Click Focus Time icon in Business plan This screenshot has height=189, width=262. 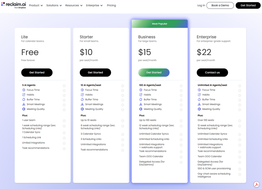click(141, 90)
